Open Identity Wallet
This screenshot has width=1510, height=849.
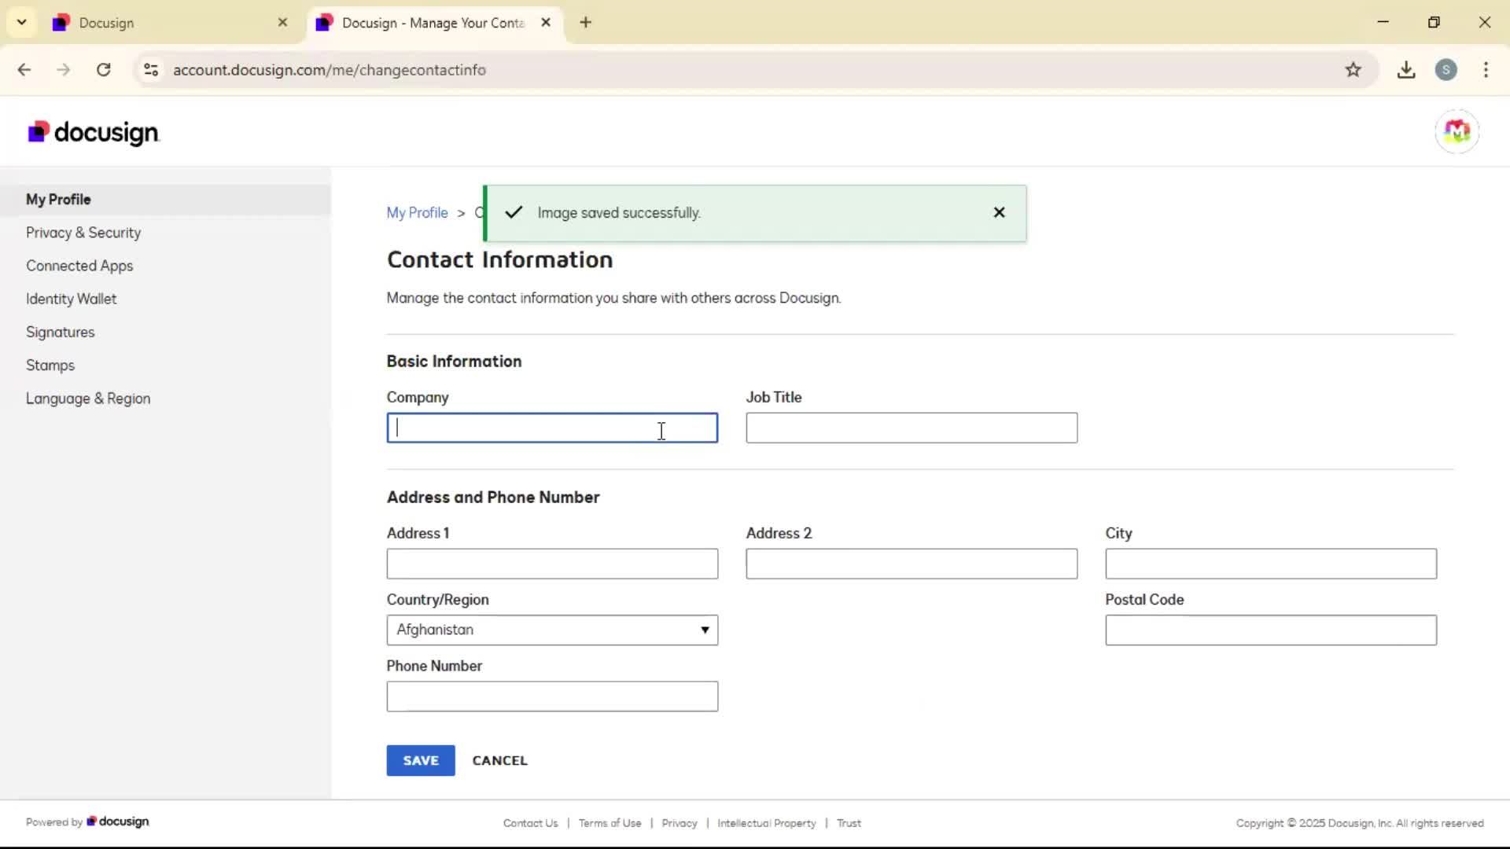(71, 299)
